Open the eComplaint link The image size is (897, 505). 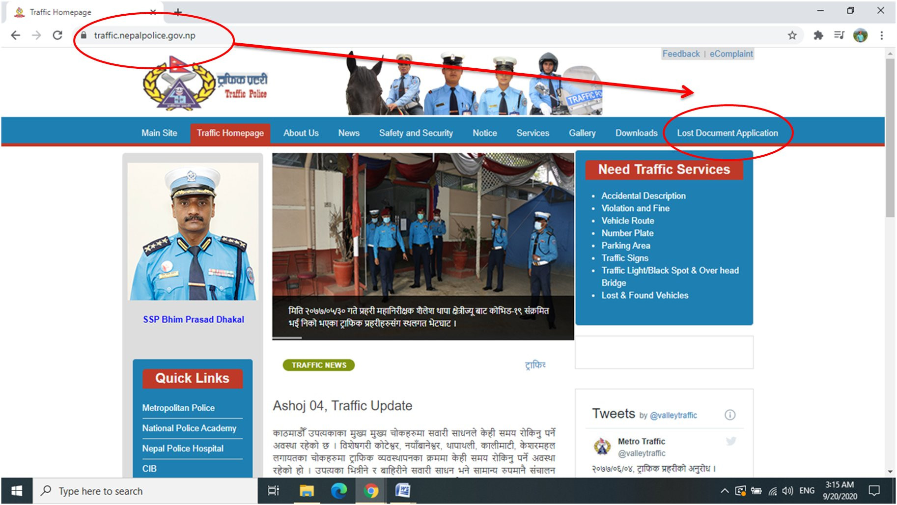(731, 54)
